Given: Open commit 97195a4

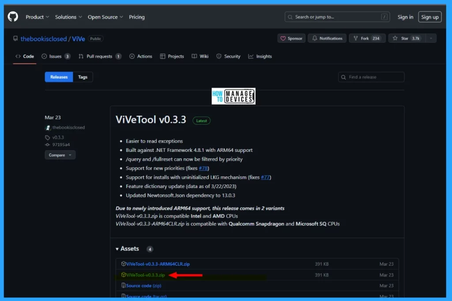Looking at the screenshot, I should point(61,144).
